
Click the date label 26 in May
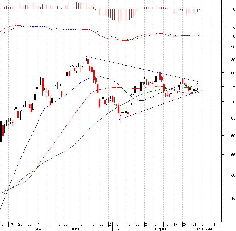[66, 224]
